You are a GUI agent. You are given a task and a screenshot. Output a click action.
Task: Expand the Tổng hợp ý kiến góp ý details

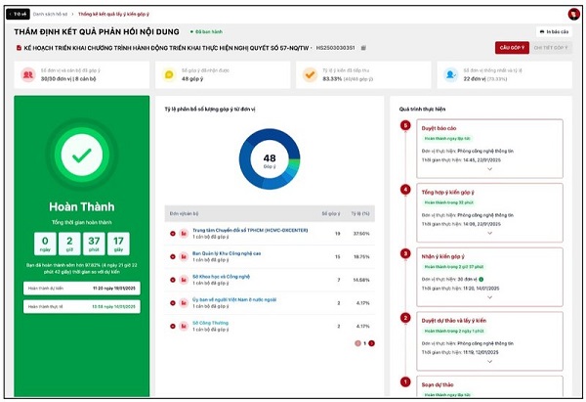pos(489,233)
